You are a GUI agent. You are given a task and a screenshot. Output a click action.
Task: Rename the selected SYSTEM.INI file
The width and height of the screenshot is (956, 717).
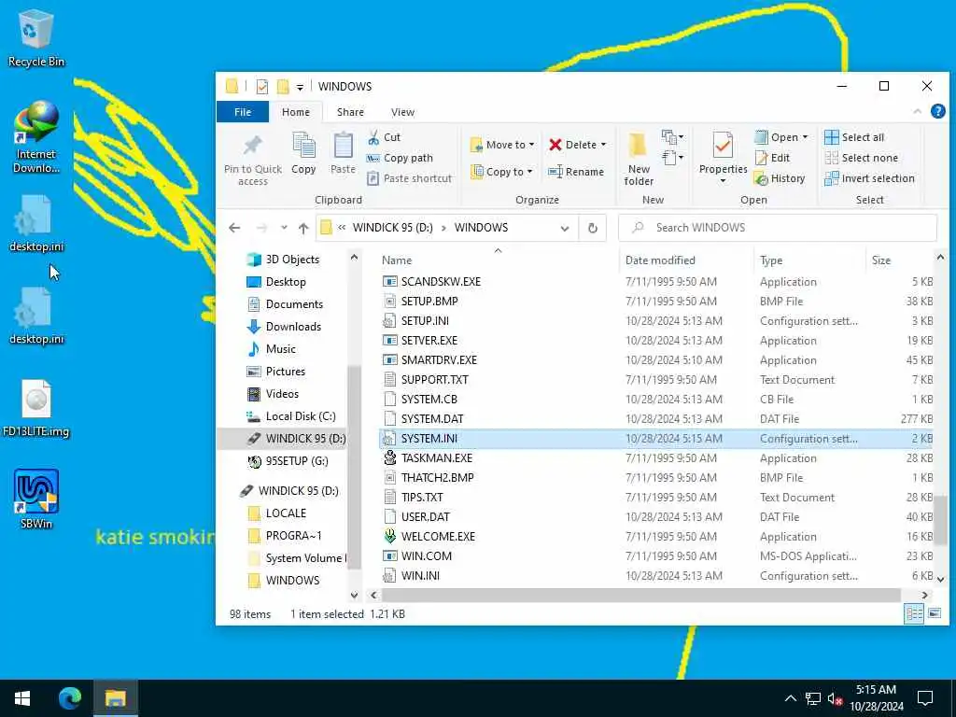pyautogui.click(x=575, y=172)
